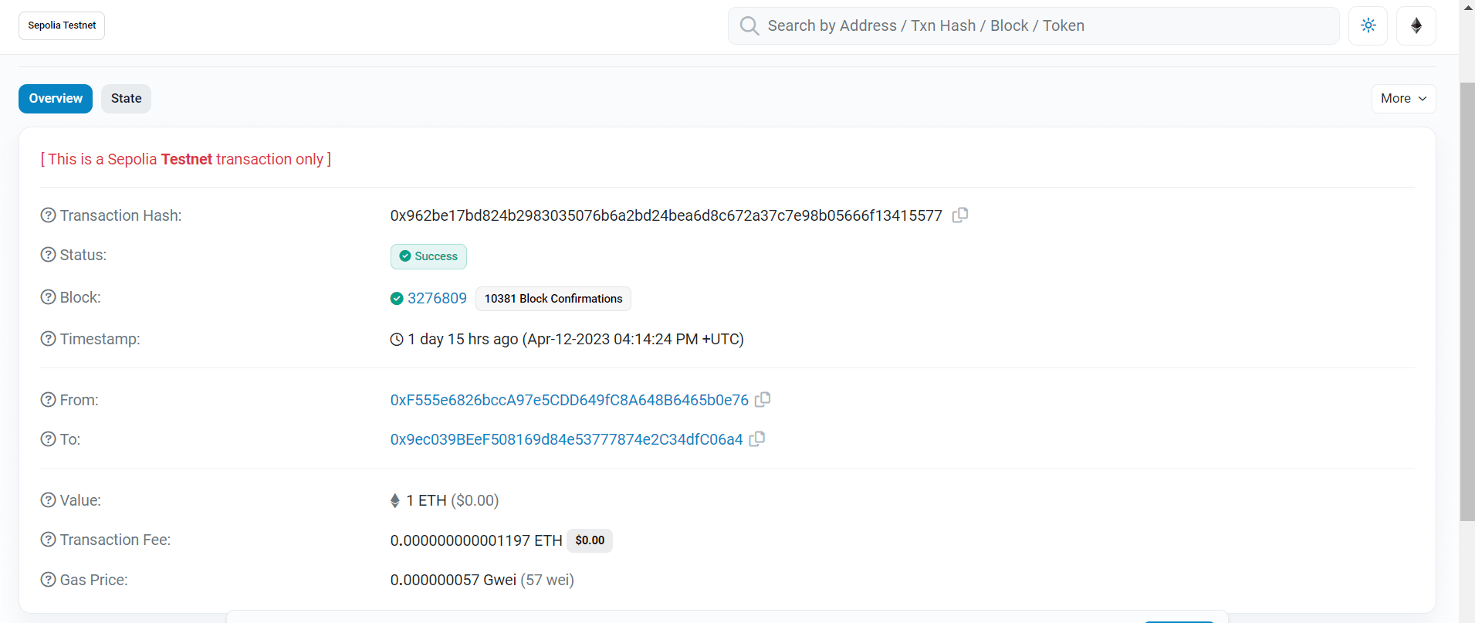1475x623 pixels.
Task: Click help icon beside Transaction Fee
Action: pos(48,540)
